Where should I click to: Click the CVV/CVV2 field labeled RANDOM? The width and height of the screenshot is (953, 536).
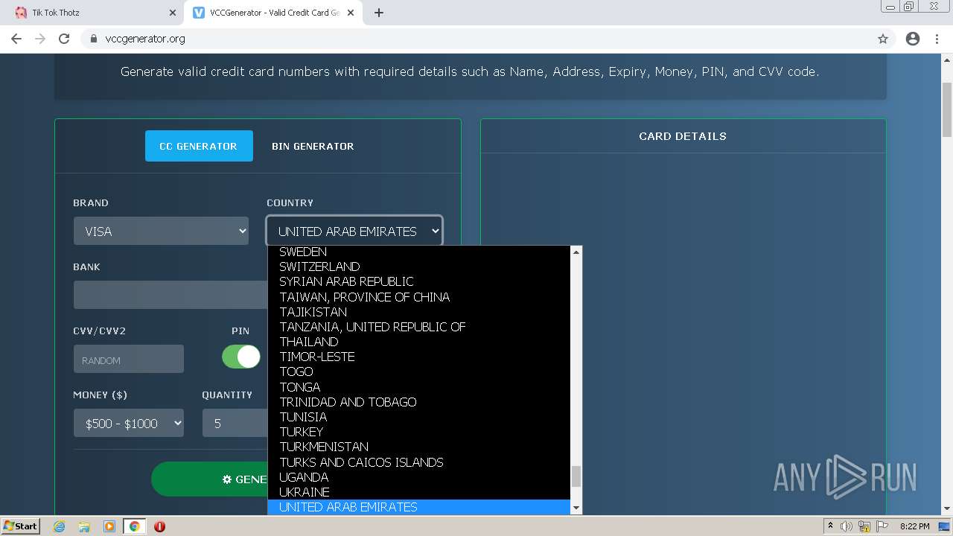(129, 359)
